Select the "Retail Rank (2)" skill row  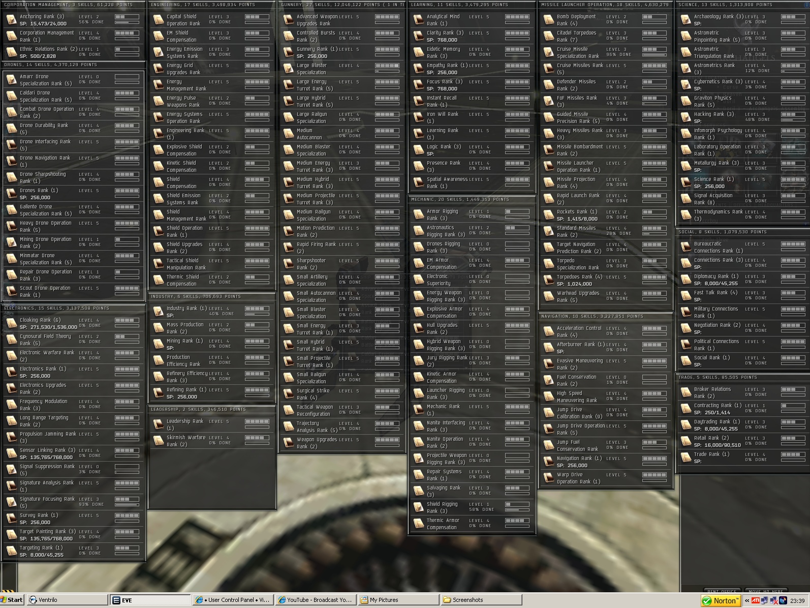[x=742, y=441]
